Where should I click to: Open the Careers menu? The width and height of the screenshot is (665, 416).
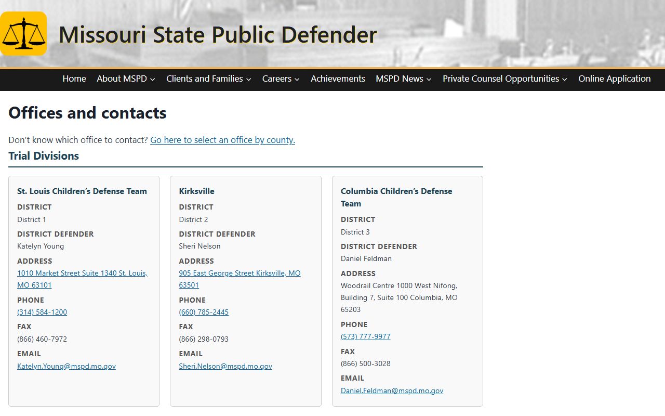pos(277,79)
